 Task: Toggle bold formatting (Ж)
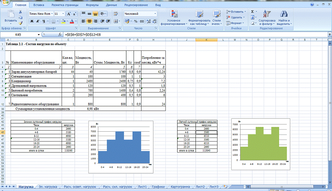pos(32,21)
